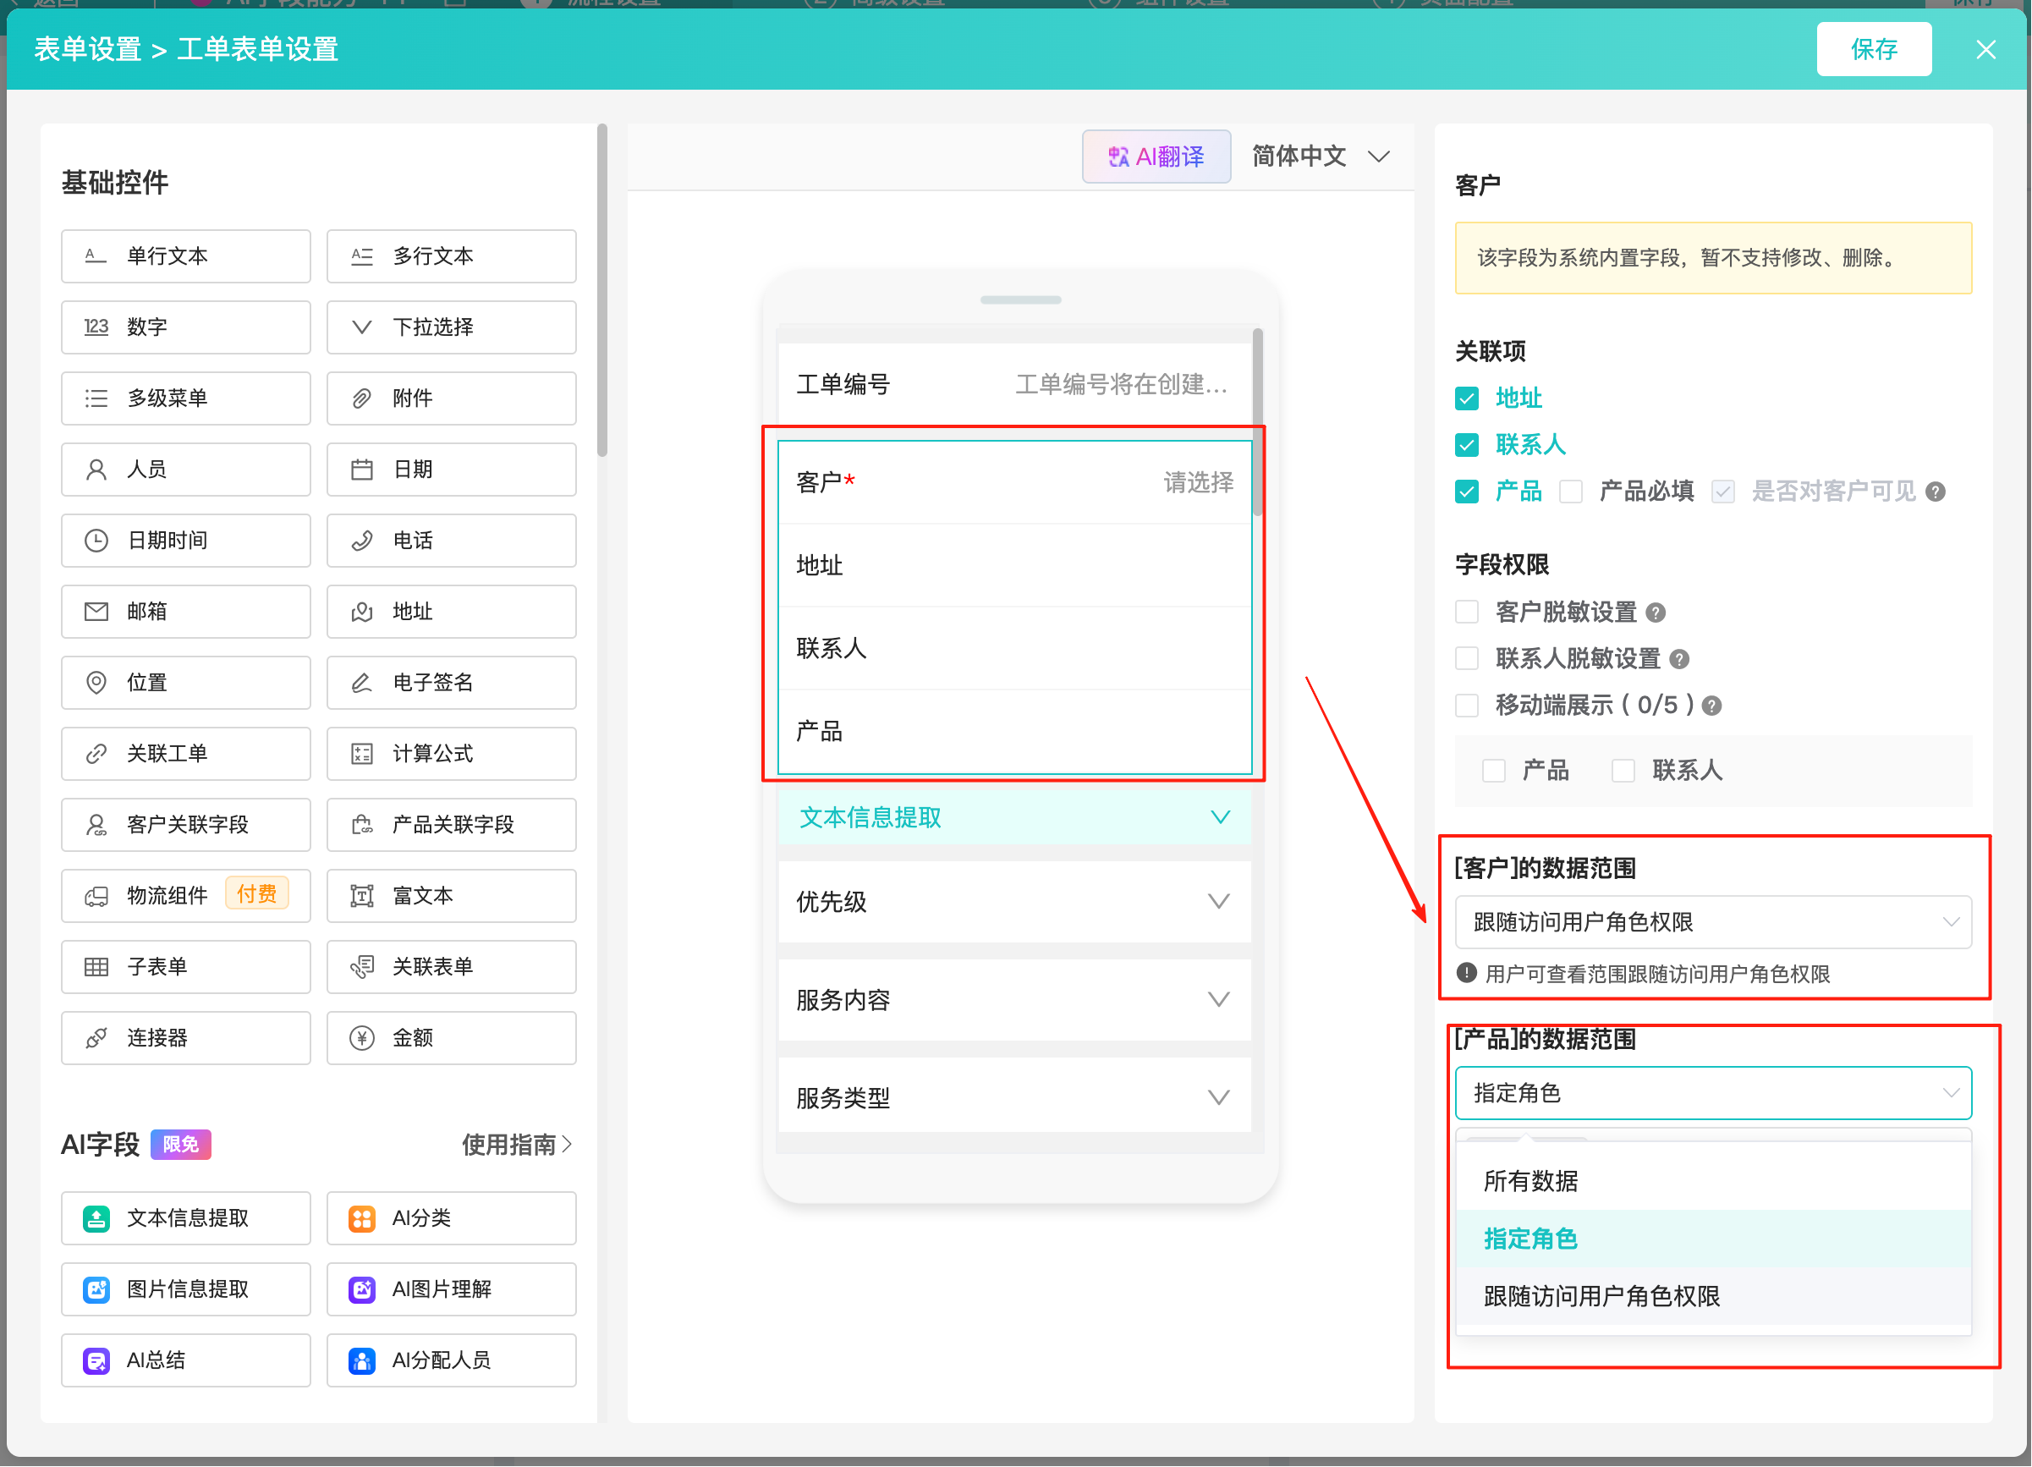Pick the 计算公式 control icon
This screenshot has width=2032, height=1467.
coord(361,754)
